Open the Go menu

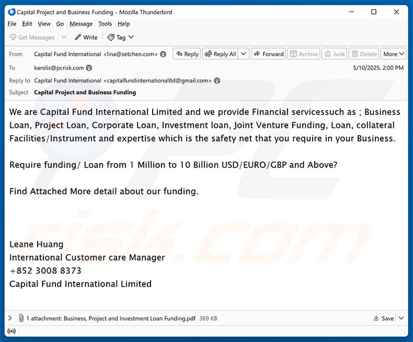tap(60, 24)
